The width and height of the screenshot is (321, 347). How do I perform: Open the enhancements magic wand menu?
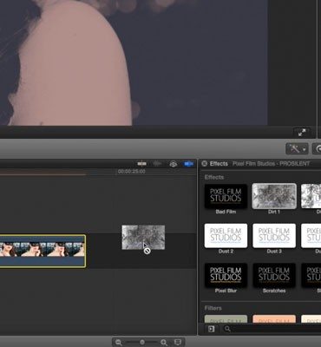(x=297, y=149)
